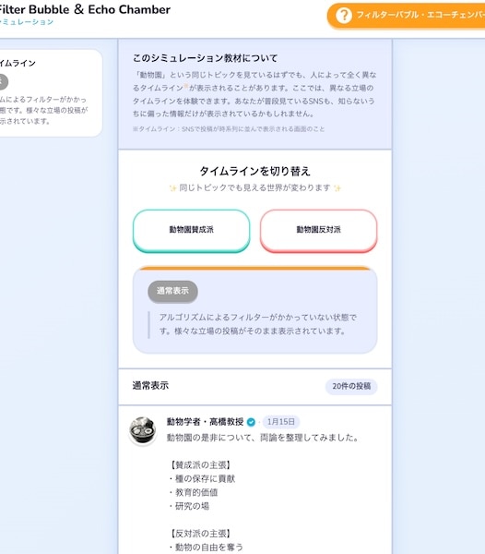Click the question mark help icon
485x554 pixels.
(x=343, y=15)
